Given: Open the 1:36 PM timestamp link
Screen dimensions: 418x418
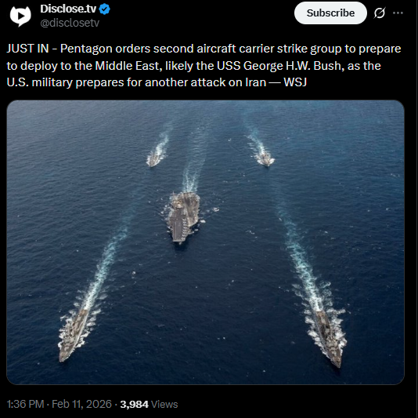Looking at the screenshot, I should tap(25, 404).
